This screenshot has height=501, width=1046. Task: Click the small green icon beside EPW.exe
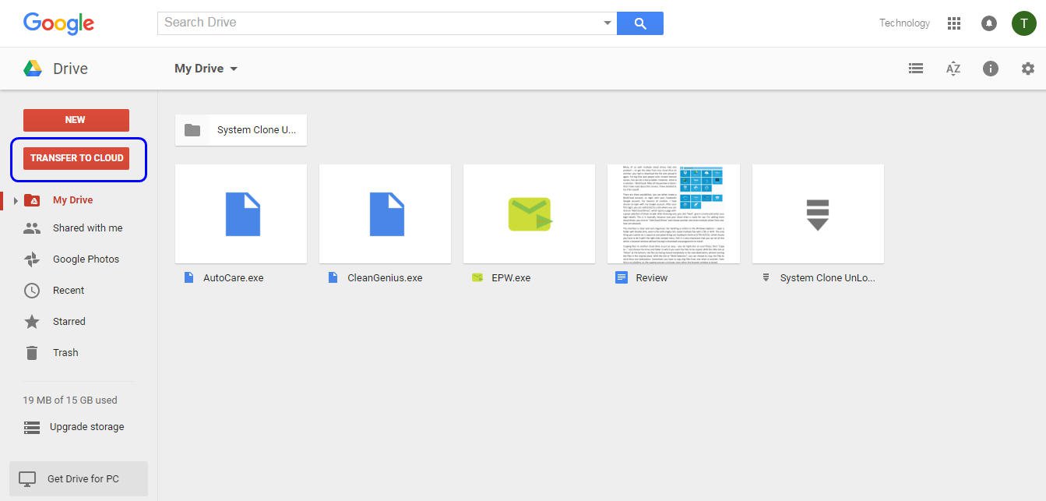click(477, 277)
